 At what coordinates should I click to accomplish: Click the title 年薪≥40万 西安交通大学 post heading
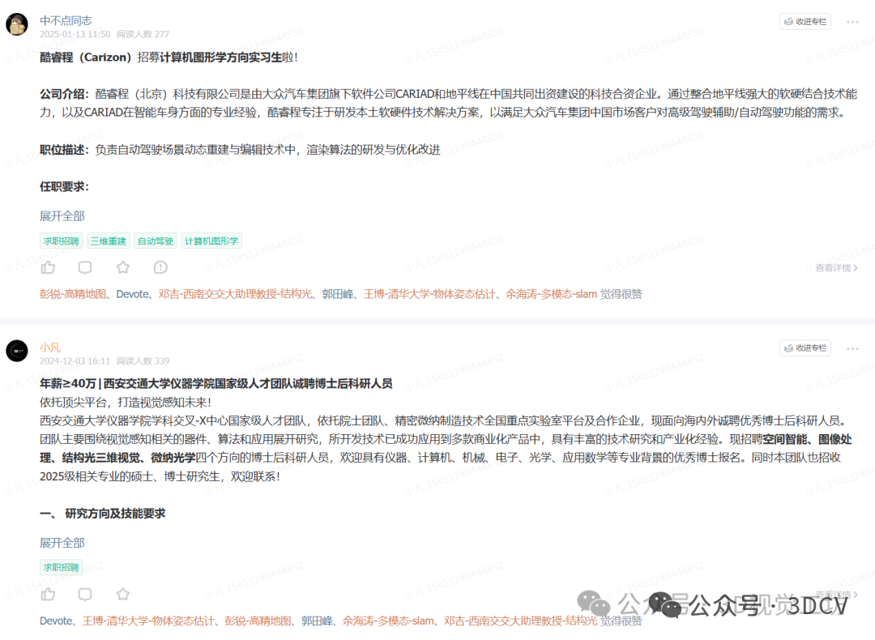(216, 383)
